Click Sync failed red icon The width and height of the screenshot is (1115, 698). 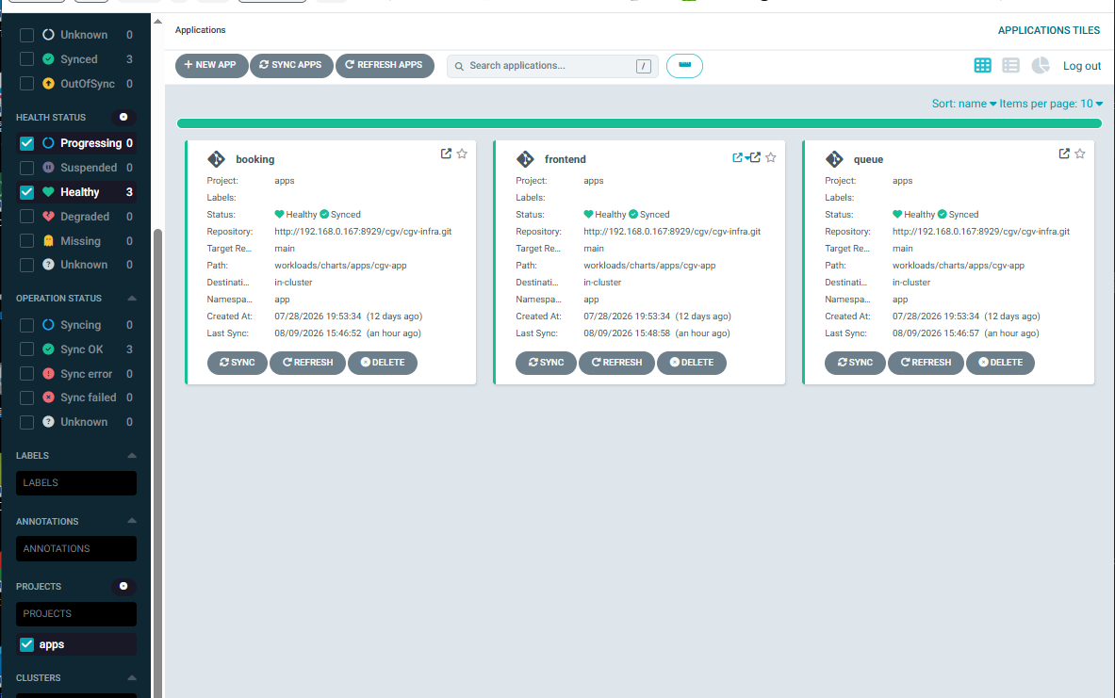[48, 398]
